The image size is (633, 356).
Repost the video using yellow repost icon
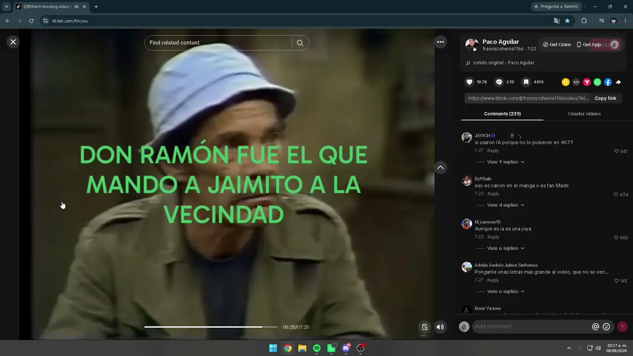(x=566, y=82)
